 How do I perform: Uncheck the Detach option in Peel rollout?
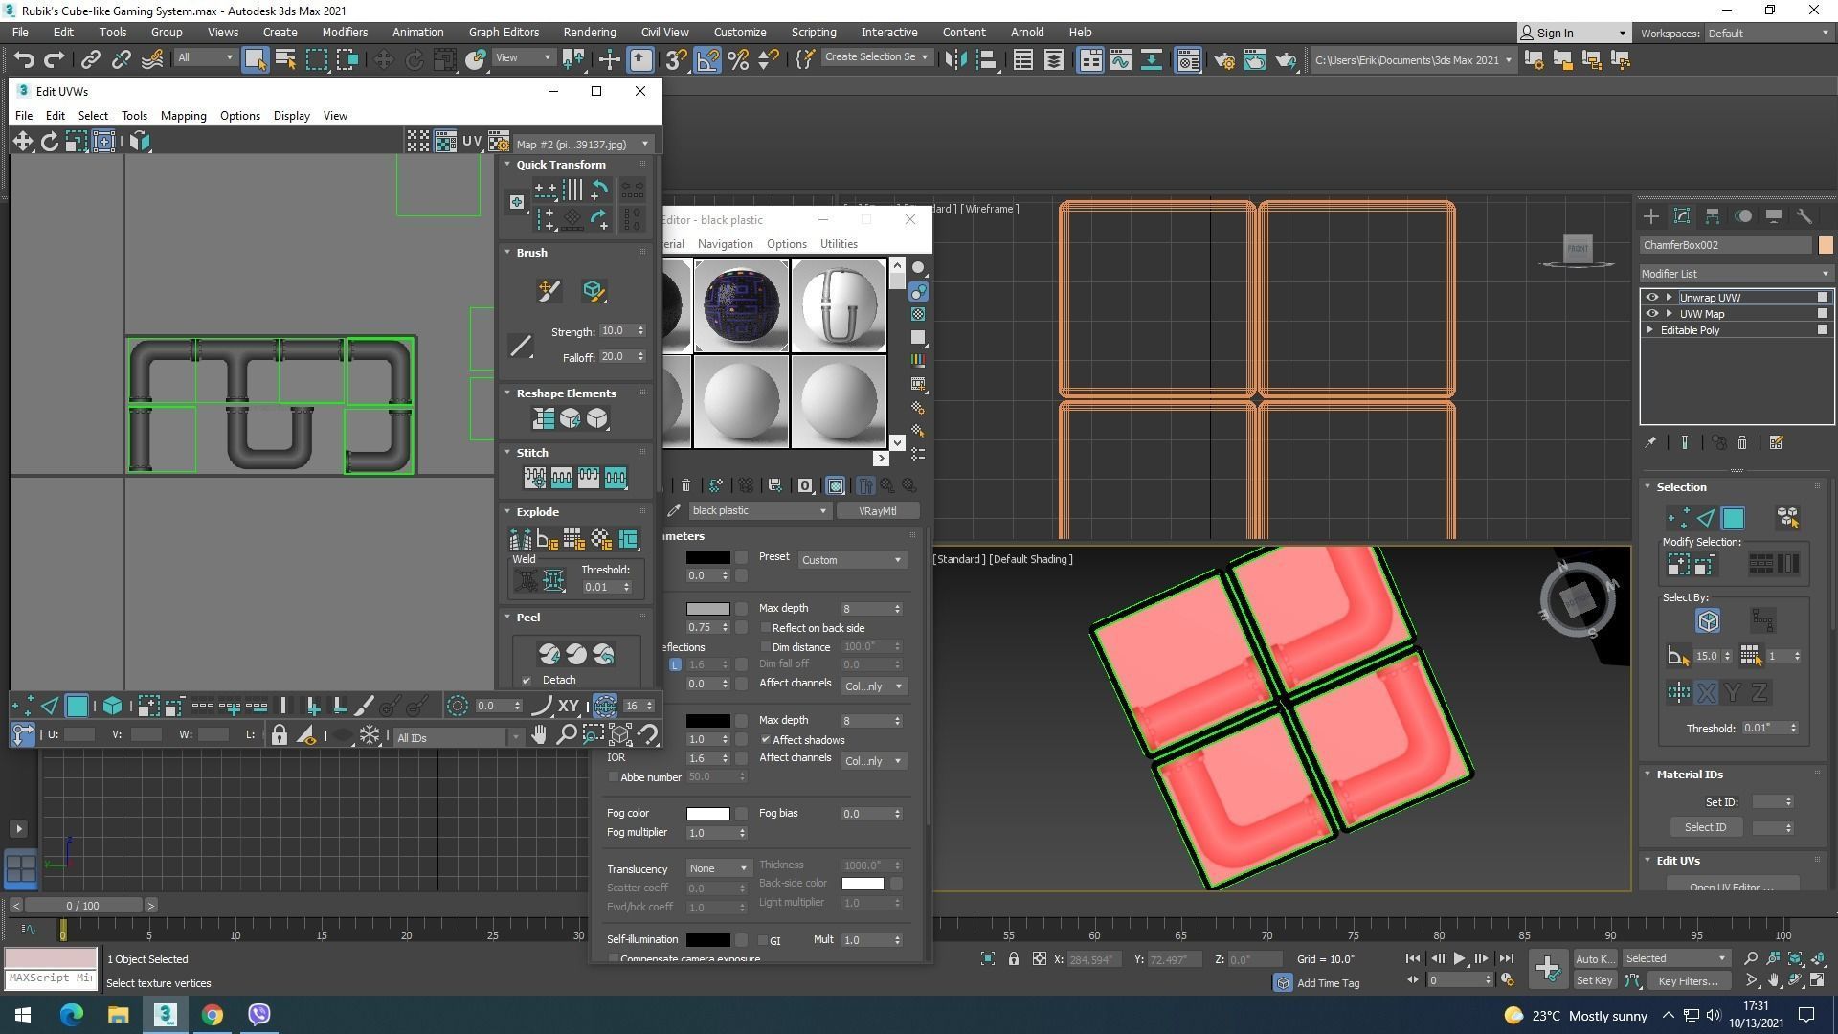527,680
